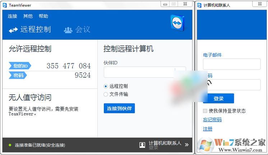Close the TeamViewer main window
This screenshot has width=268, height=155.
[185, 4]
